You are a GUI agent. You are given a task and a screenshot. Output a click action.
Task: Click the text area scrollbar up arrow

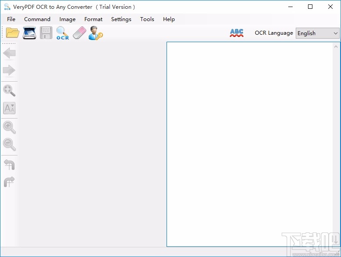pyautogui.click(x=336, y=47)
